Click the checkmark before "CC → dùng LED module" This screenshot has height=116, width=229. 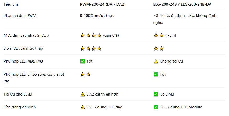point(156,107)
